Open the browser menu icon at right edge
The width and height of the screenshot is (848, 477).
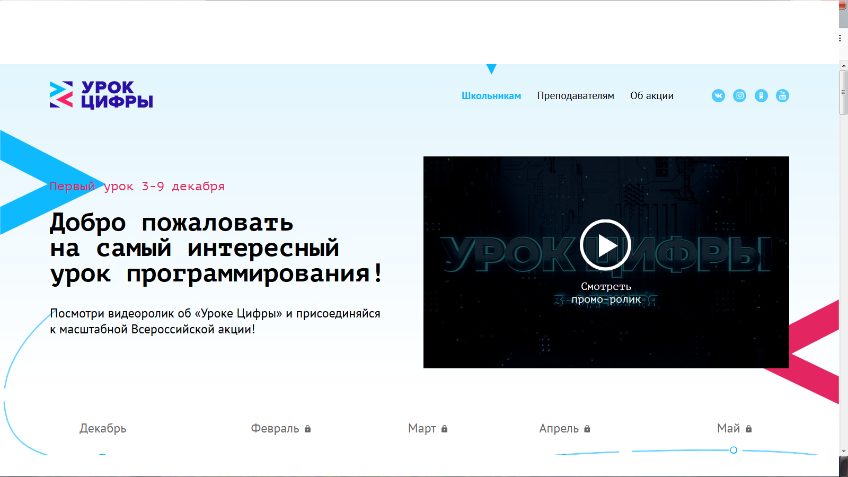point(840,38)
